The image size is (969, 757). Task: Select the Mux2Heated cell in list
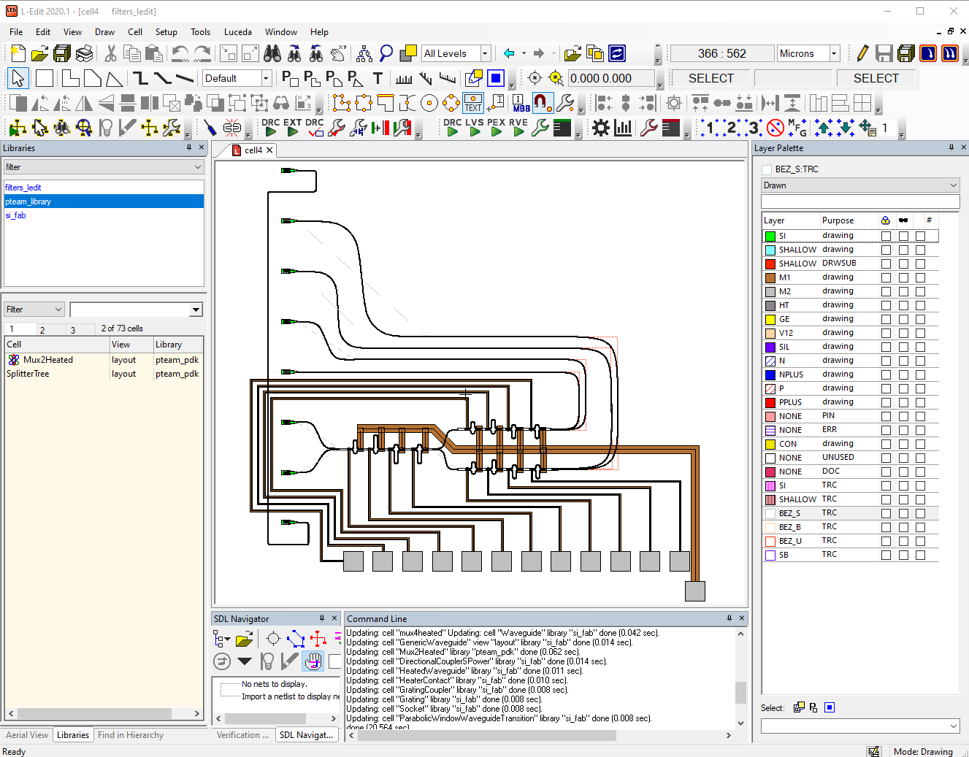pyautogui.click(x=47, y=360)
